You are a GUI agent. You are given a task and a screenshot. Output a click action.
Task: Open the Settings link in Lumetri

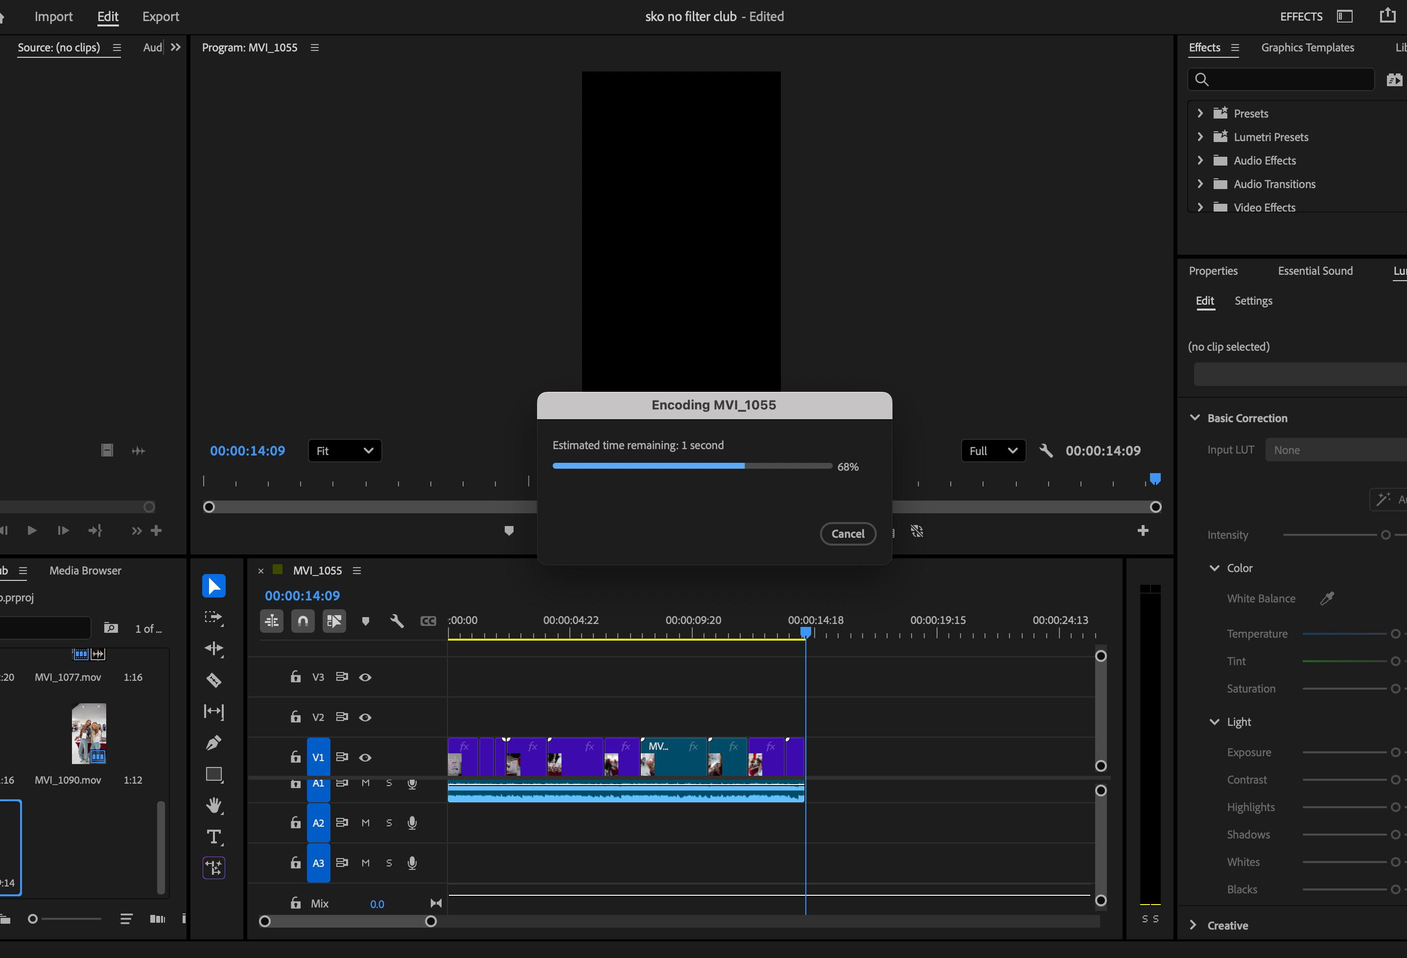point(1253,301)
